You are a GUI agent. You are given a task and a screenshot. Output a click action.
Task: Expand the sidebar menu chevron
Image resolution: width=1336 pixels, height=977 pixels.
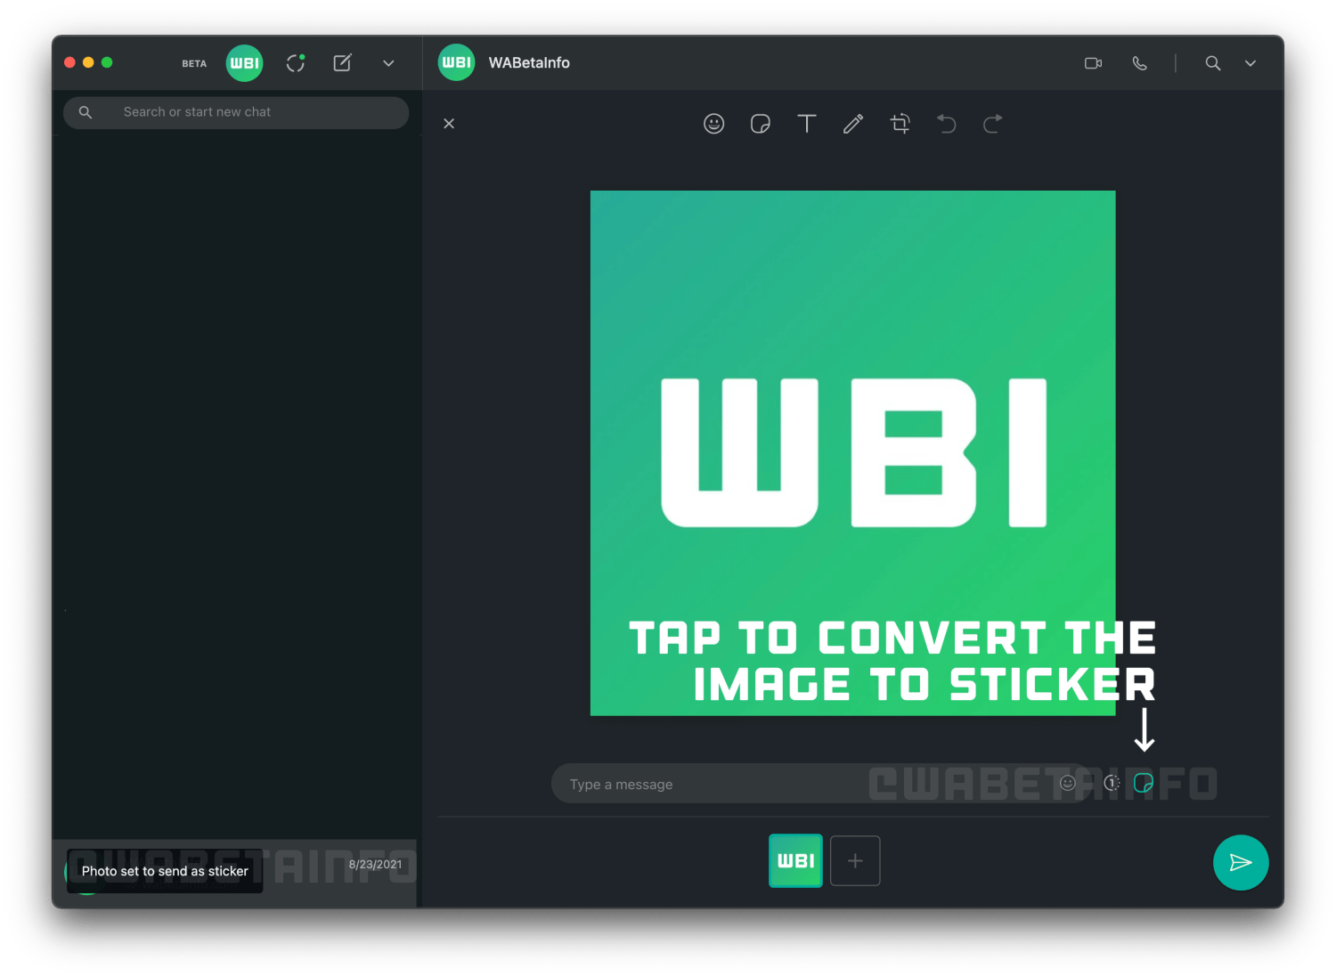(388, 63)
